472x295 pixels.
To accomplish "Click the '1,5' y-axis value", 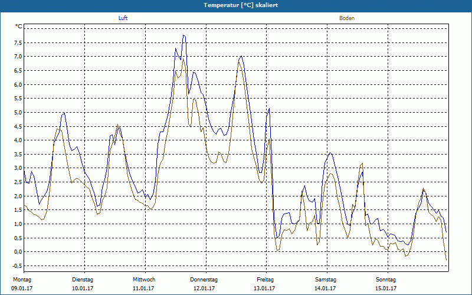I will (18, 210).
